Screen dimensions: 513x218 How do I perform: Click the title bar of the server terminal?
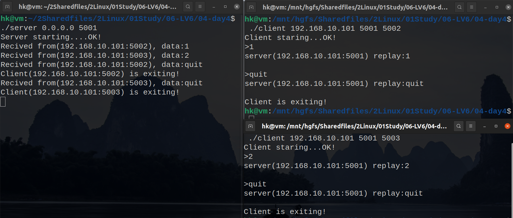click(x=98, y=7)
